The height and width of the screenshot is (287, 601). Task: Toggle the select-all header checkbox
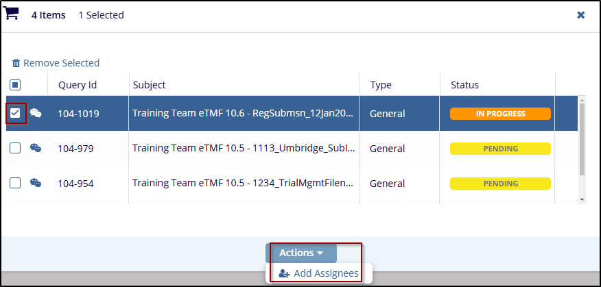click(15, 85)
